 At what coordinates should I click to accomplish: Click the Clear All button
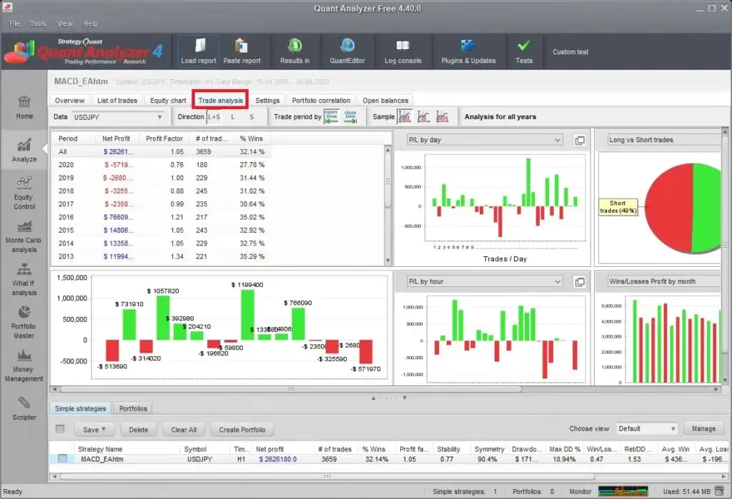click(184, 430)
